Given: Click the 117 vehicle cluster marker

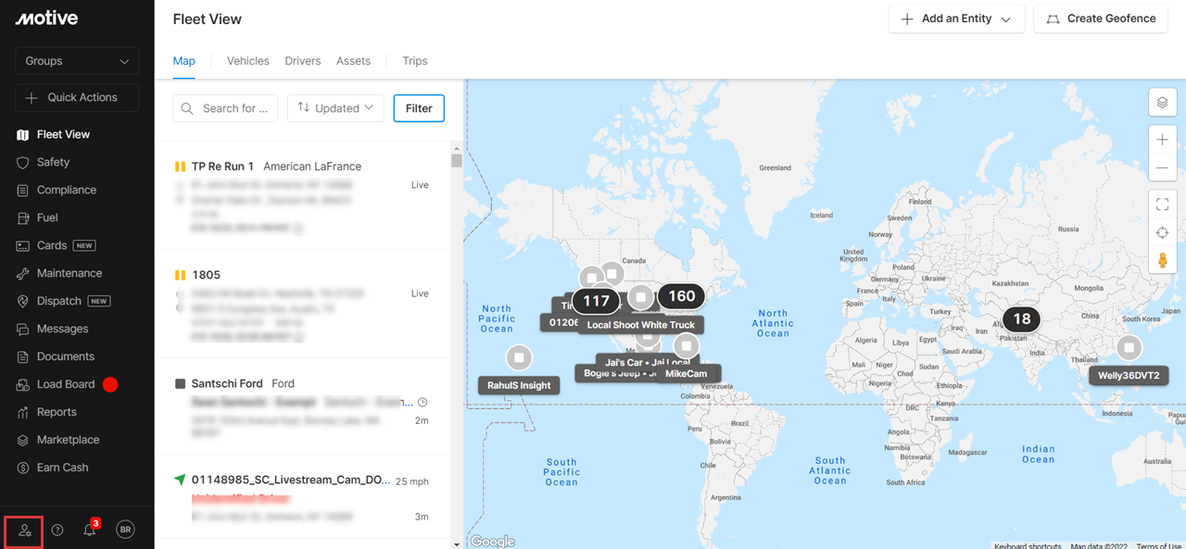Looking at the screenshot, I should click(x=596, y=301).
